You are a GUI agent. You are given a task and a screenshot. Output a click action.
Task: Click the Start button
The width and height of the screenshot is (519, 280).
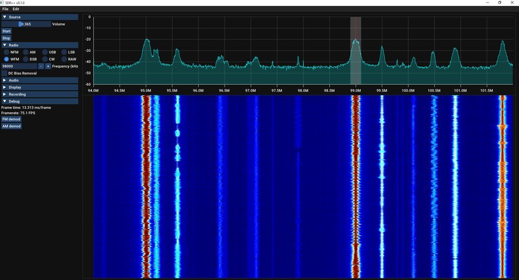(x=6, y=31)
